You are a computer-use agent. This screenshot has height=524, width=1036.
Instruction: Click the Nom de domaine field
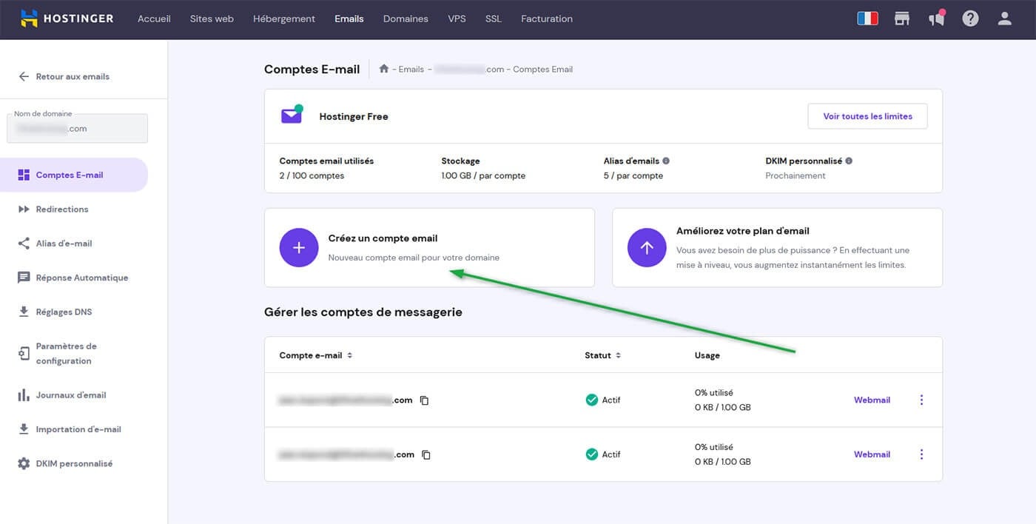(77, 128)
